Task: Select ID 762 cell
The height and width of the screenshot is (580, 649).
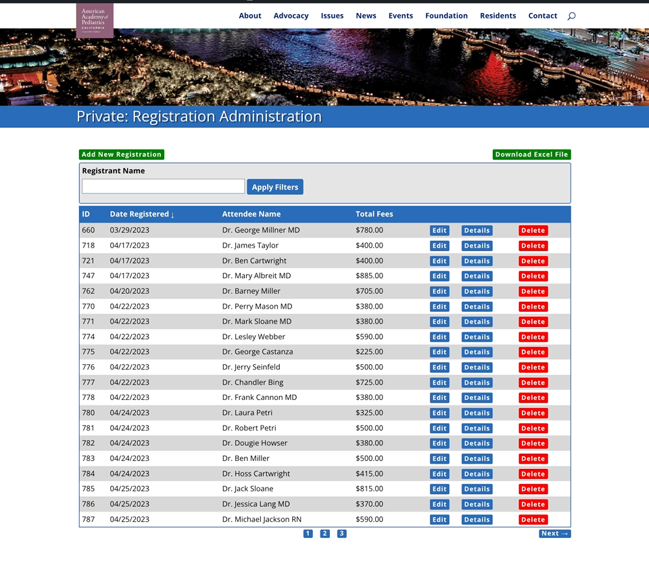Action: pyautogui.click(x=88, y=291)
